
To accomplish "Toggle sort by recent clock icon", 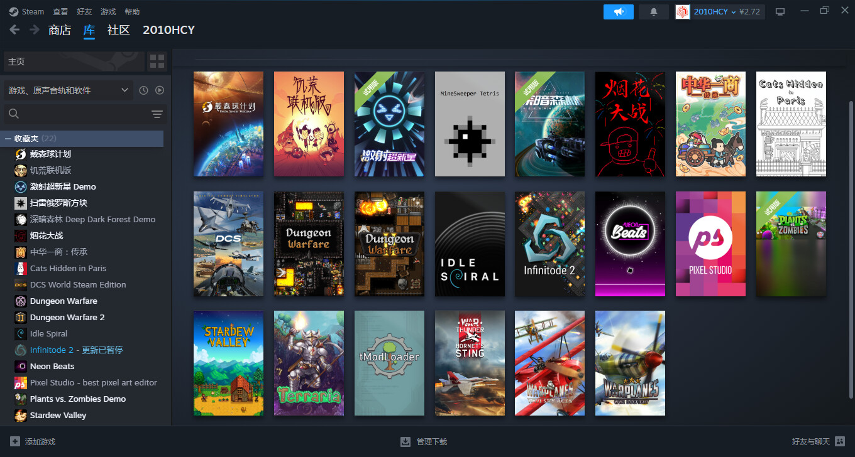I will tap(144, 90).
